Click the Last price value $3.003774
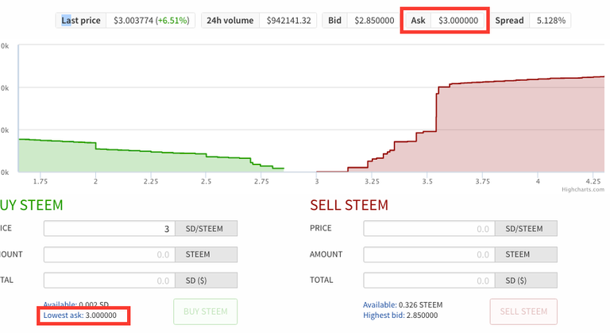 point(133,21)
